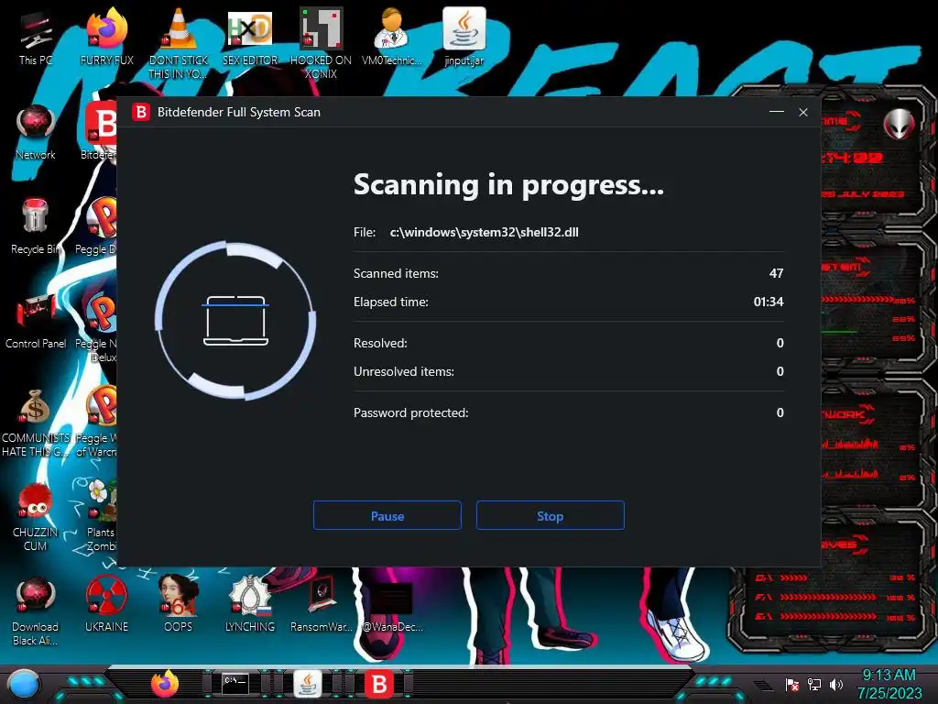Switch to the Java app on the taskbar
This screenshot has width=938, height=704.
308,684
